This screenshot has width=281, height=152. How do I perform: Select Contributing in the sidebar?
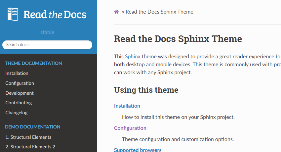pos(19,103)
